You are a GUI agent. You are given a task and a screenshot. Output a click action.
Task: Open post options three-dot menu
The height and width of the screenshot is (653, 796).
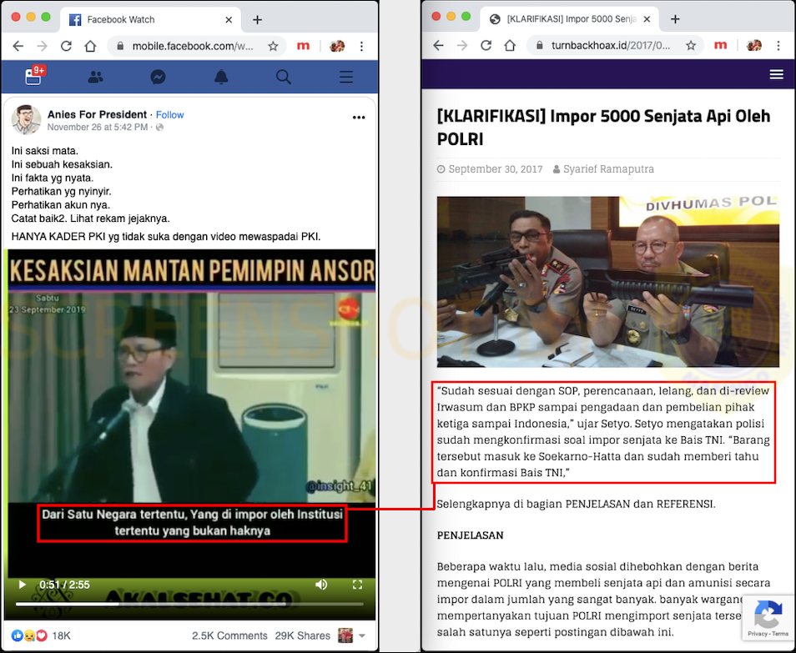[359, 118]
